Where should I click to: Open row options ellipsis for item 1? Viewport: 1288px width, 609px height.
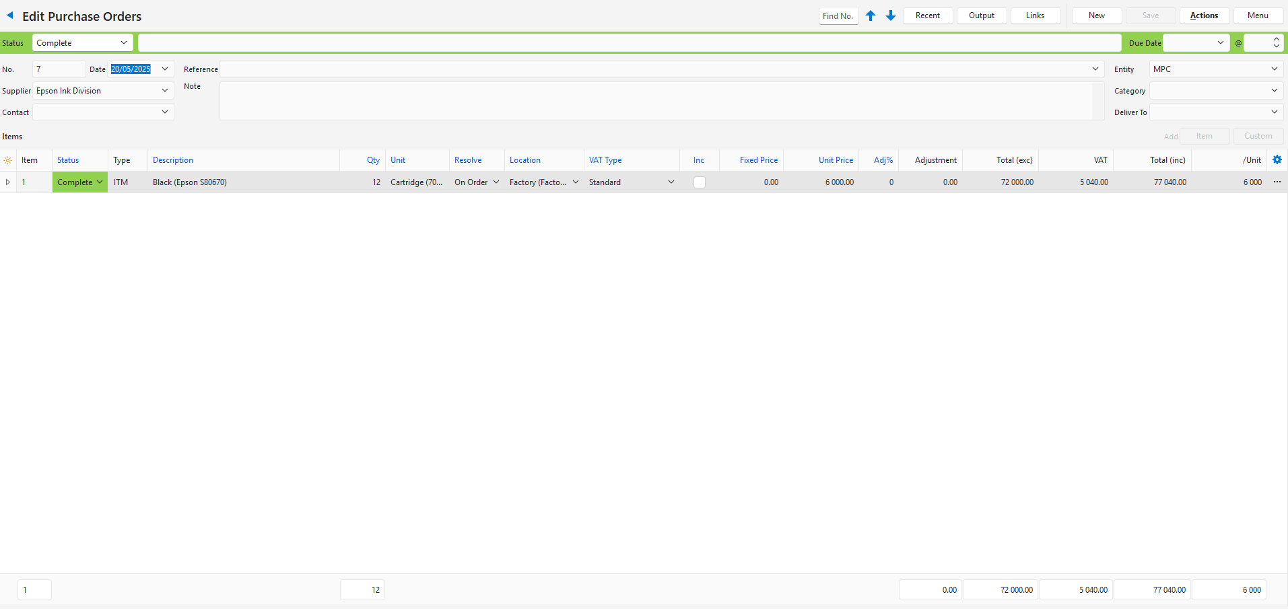tap(1277, 182)
